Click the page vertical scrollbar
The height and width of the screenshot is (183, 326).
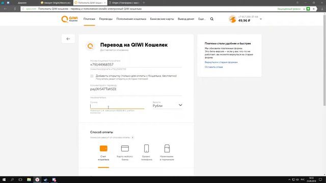click(x=324, y=60)
